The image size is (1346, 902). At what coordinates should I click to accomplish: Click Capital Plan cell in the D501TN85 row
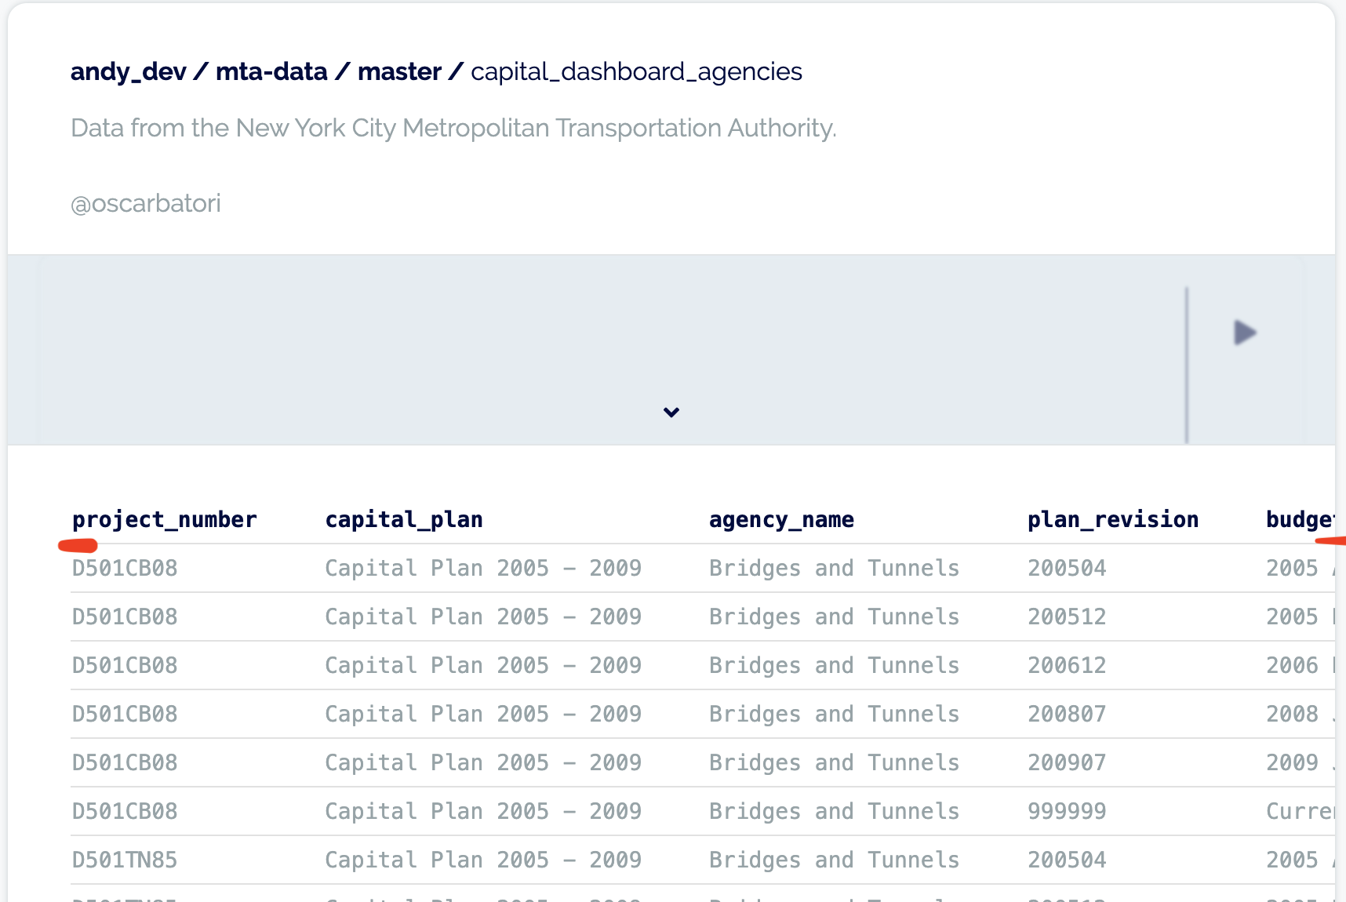(x=483, y=860)
